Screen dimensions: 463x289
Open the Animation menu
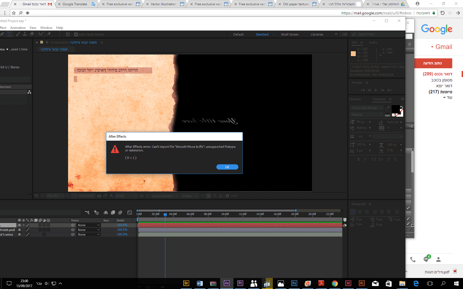coord(18,28)
